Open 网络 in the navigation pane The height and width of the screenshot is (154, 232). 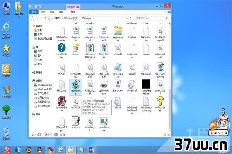point(36,114)
